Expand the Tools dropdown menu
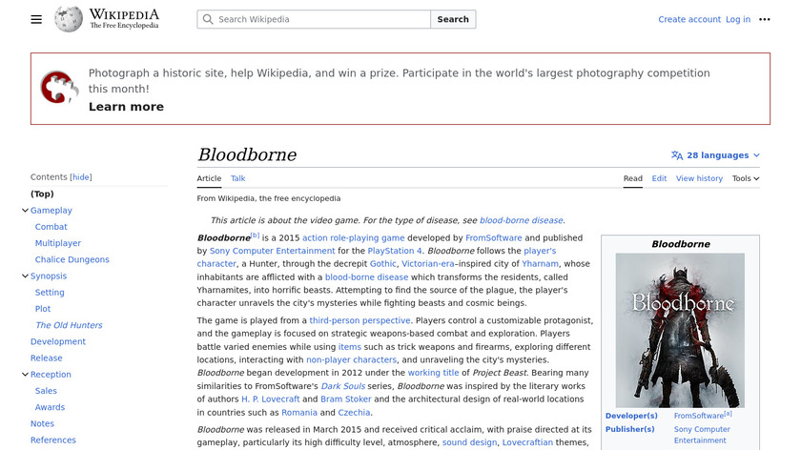The height and width of the screenshot is (450, 801). point(745,178)
